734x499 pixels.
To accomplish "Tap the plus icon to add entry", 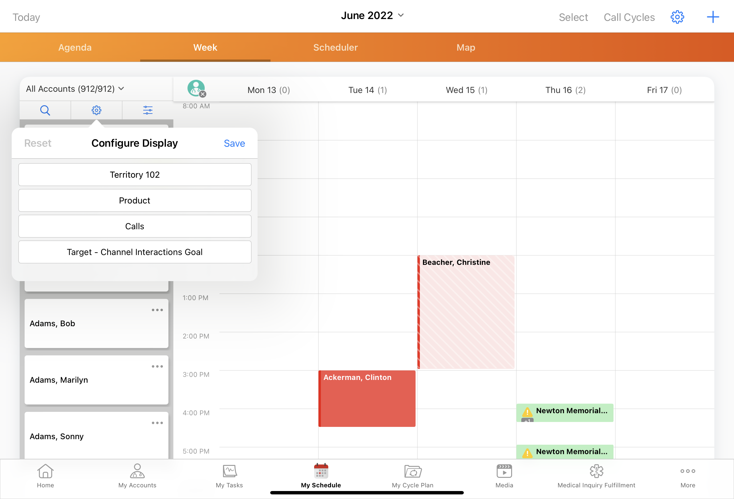I will tap(712, 17).
